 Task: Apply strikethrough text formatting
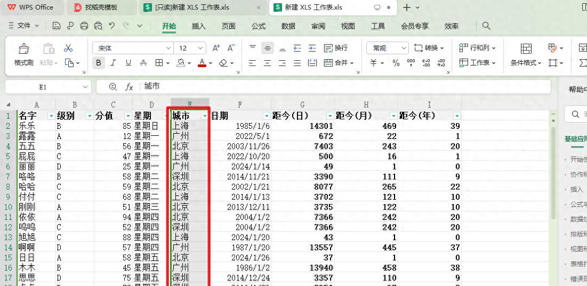click(x=143, y=63)
